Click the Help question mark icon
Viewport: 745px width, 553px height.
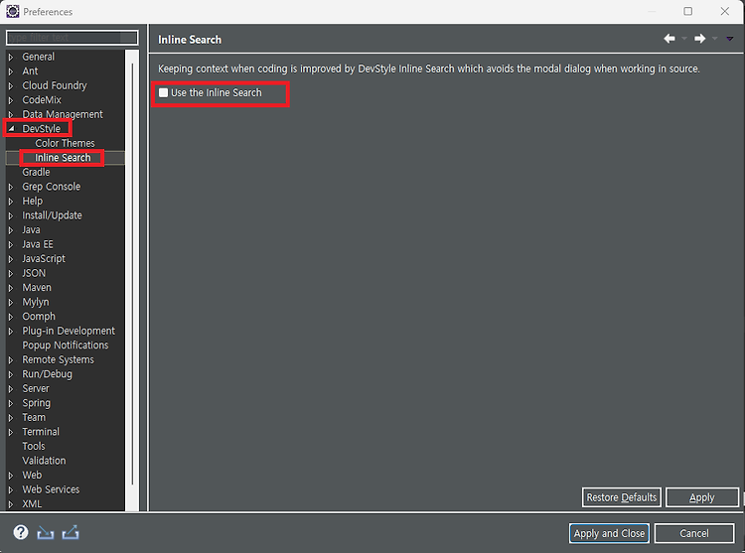21,532
